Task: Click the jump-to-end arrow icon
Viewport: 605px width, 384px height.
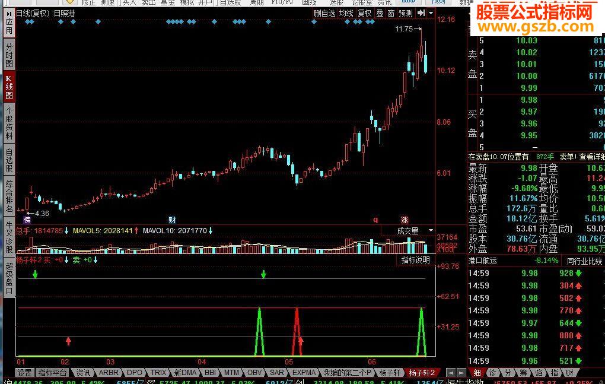Action: click(421, 13)
